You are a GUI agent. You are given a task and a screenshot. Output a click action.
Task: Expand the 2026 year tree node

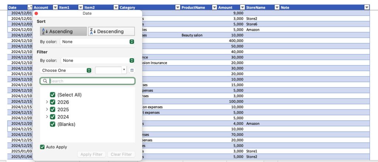47,102
